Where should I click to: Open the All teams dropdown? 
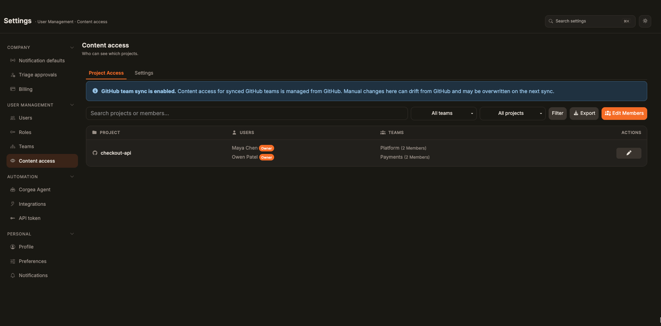click(x=443, y=113)
